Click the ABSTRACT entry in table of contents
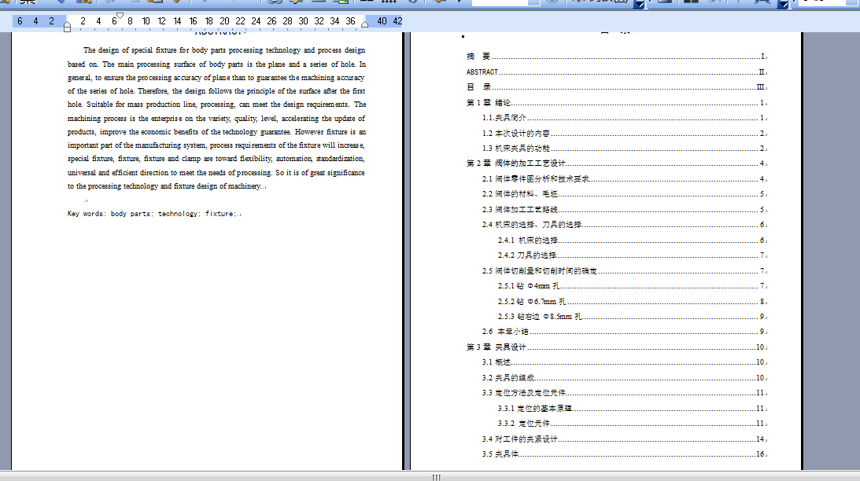Viewport: 860px width, 481px height. click(617, 72)
